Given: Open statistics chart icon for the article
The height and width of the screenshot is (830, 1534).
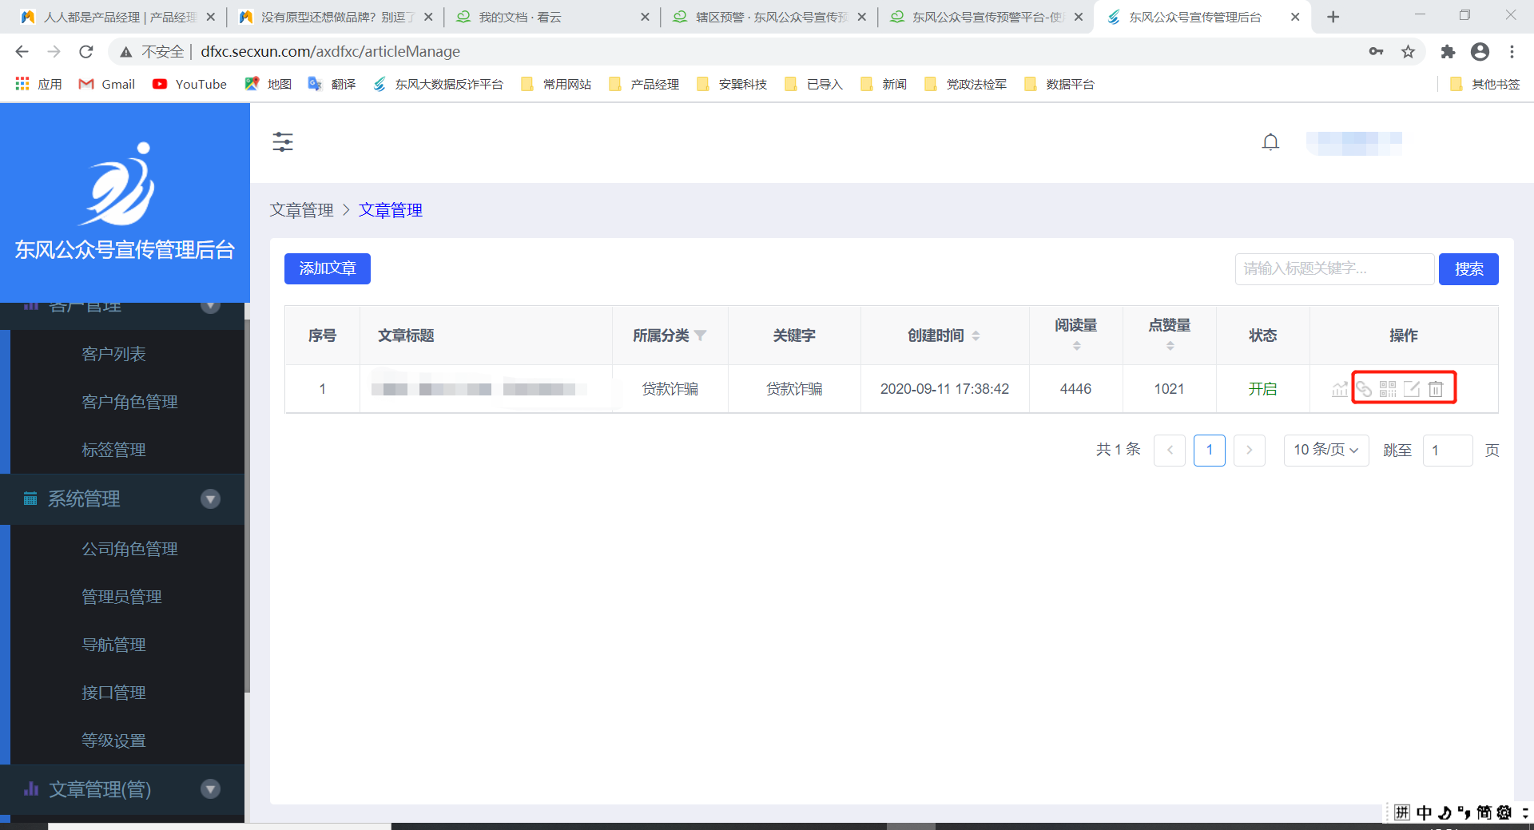Looking at the screenshot, I should 1339,389.
